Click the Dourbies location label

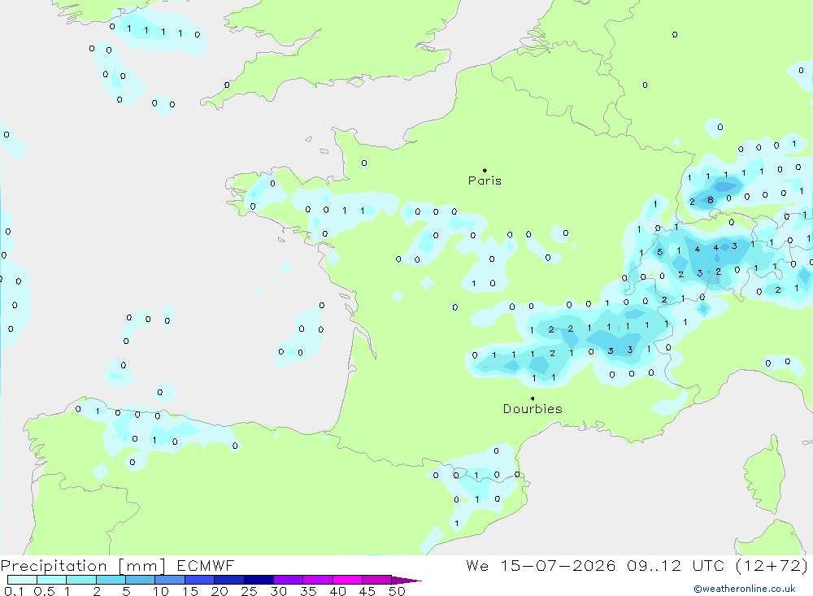(x=533, y=409)
